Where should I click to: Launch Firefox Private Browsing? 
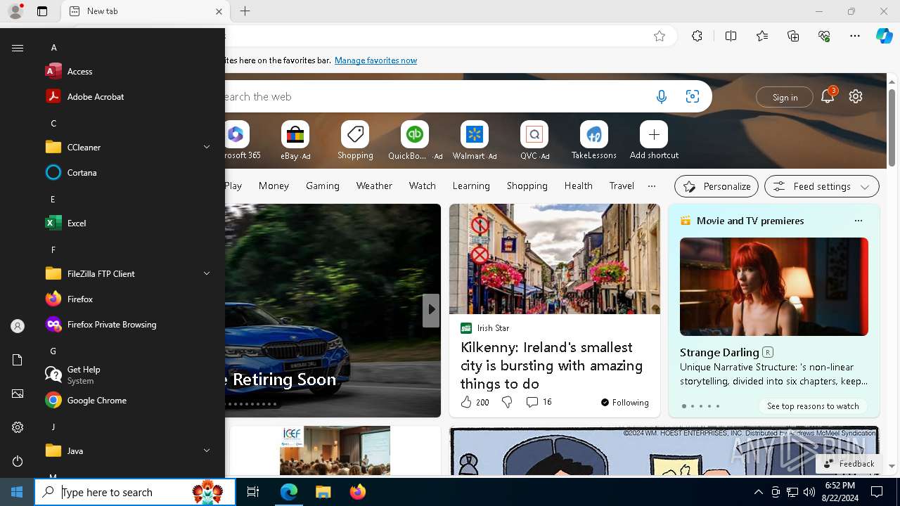(x=127, y=324)
